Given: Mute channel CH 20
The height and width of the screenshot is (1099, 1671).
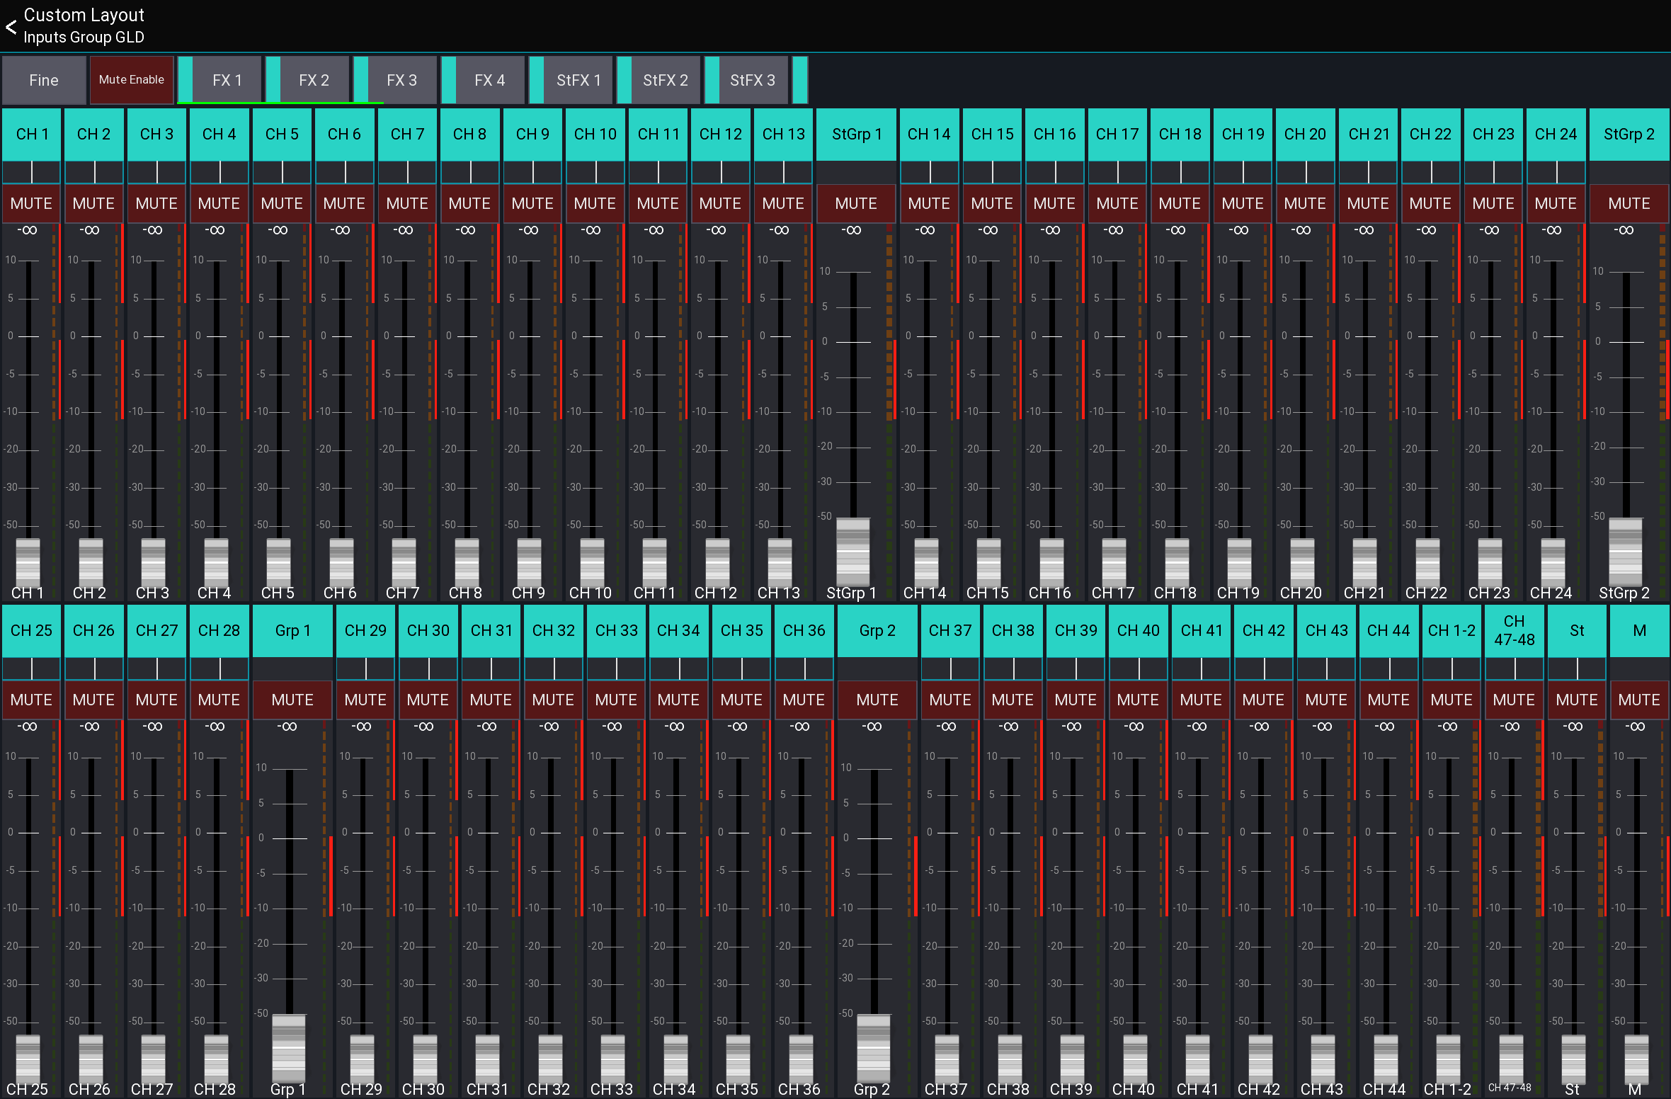Looking at the screenshot, I should coord(1305,204).
